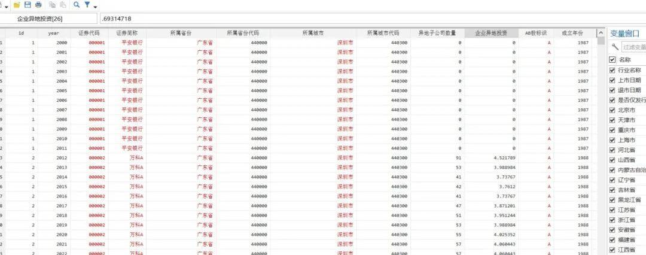Uncheck the 吉林省 variable checkbox
The width and height of the screenshot is (646, 255).
[613, 190]
